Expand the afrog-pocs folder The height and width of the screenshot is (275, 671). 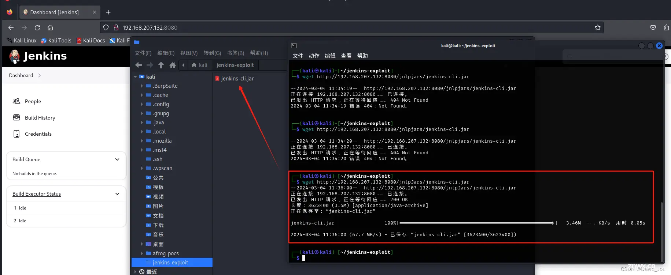[142, 253]
